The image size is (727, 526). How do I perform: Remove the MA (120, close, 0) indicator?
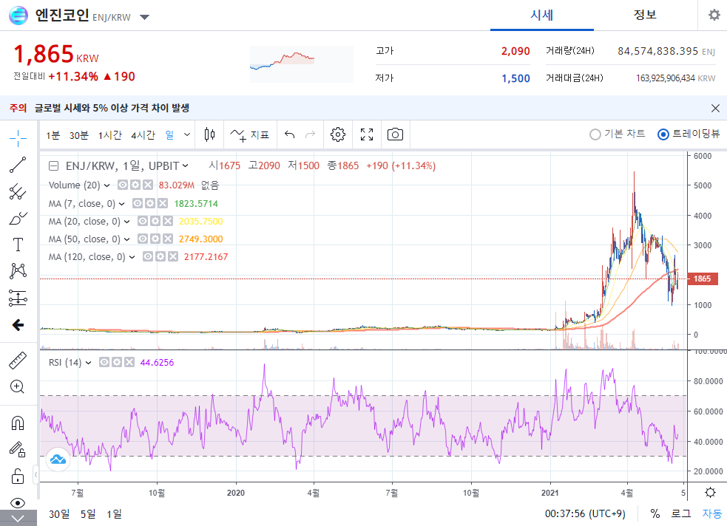click(172, 256)
